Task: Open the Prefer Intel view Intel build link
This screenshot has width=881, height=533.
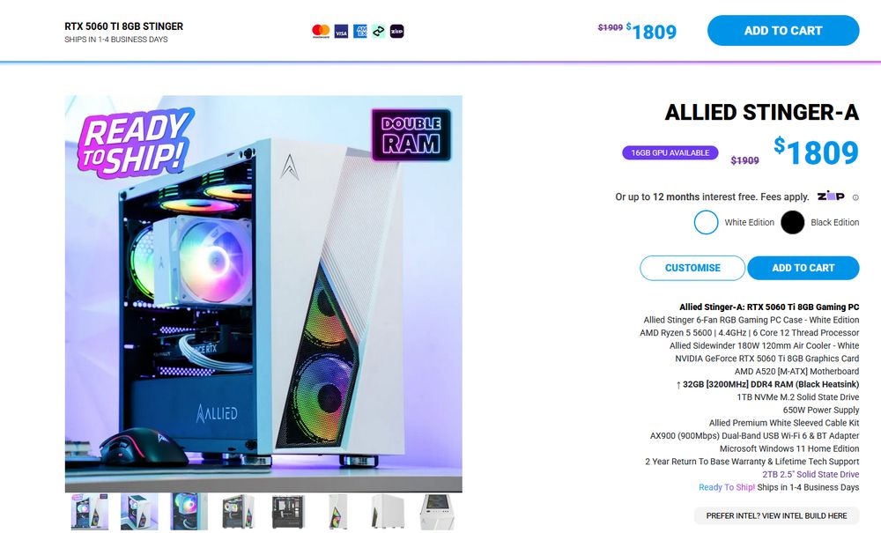Action: pyautogui.click(x=776, y=515)
